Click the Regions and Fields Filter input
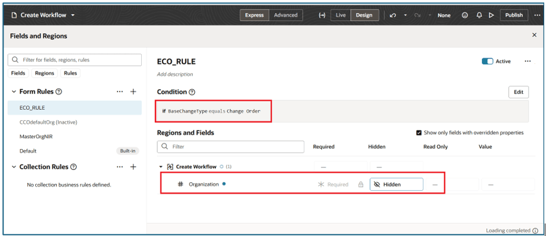Viewport: 546px width, 236px height. 230,147
